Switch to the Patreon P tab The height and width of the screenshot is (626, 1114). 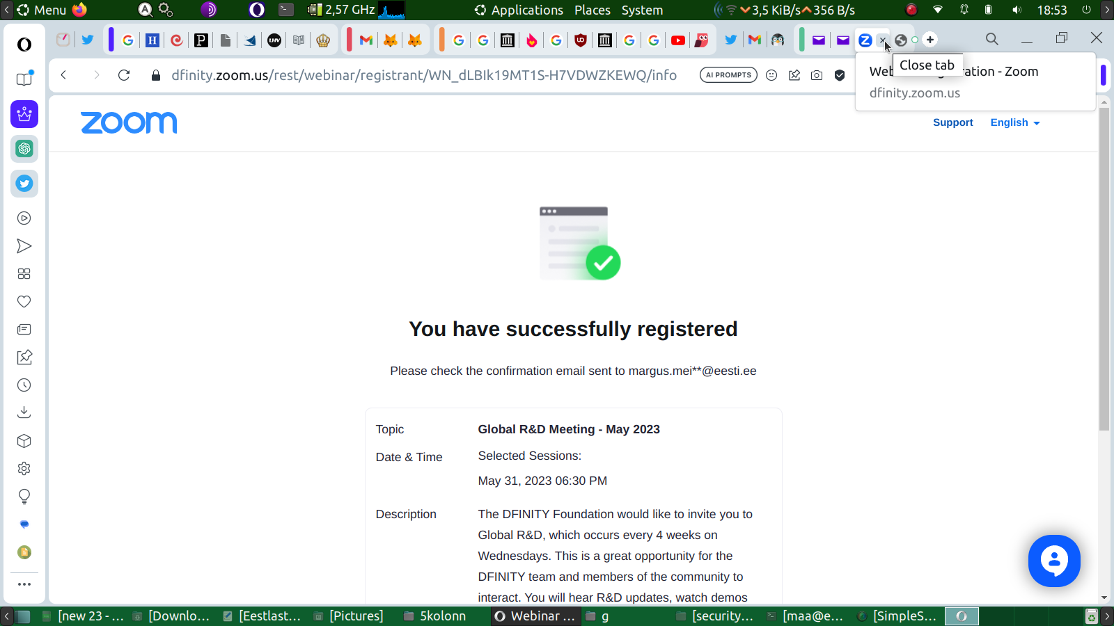point(201,40)
